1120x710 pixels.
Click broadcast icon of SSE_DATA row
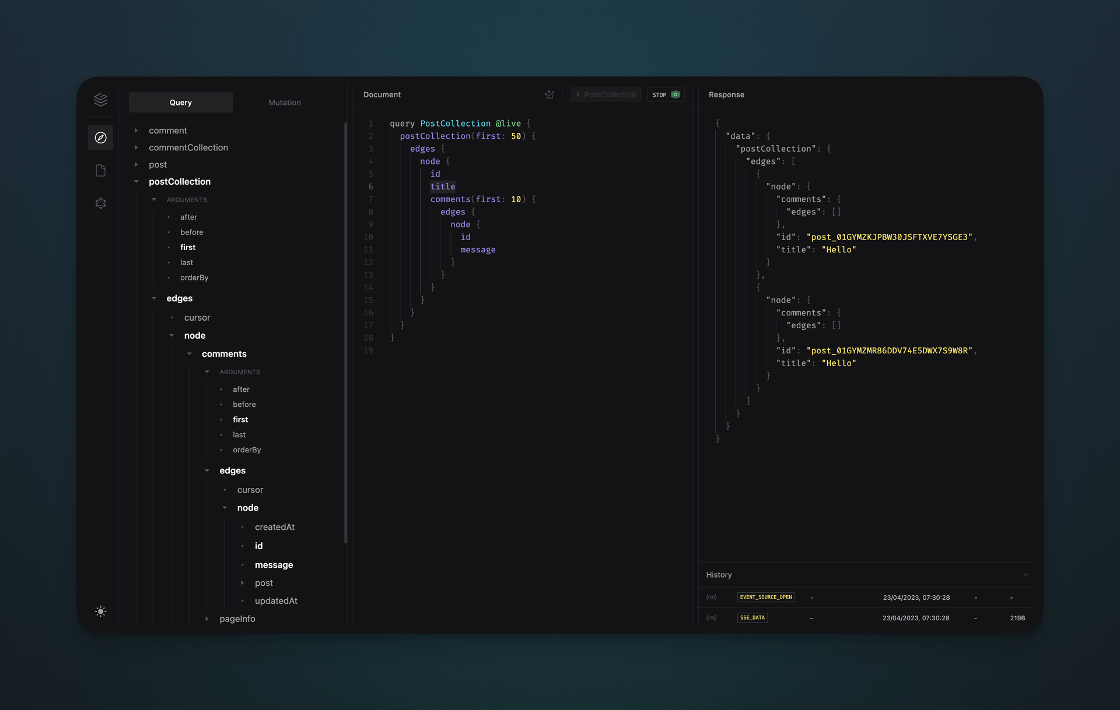(x=711, y=618)
